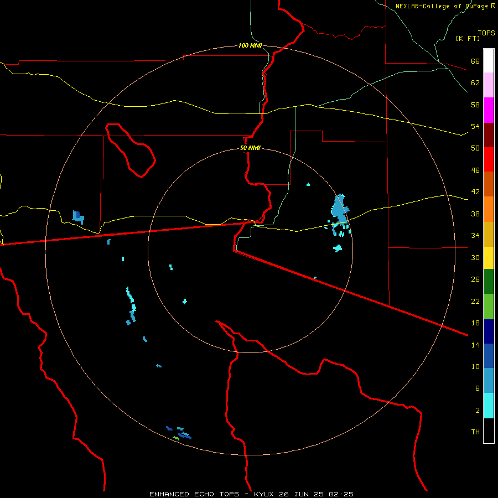Image resolution: width=498 pixels, height=498 pixels.
Task: Pick the dark orange legend band
Action: click(489, 184)
